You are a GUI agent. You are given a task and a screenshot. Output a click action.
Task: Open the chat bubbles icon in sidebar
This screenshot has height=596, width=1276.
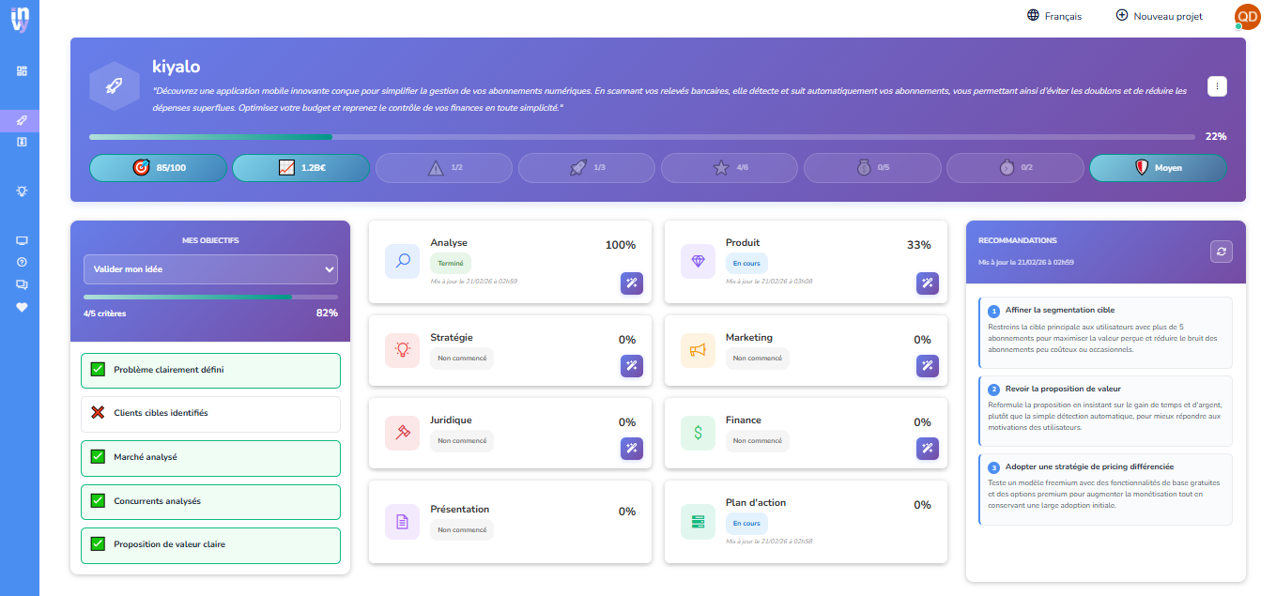point(22,285)
